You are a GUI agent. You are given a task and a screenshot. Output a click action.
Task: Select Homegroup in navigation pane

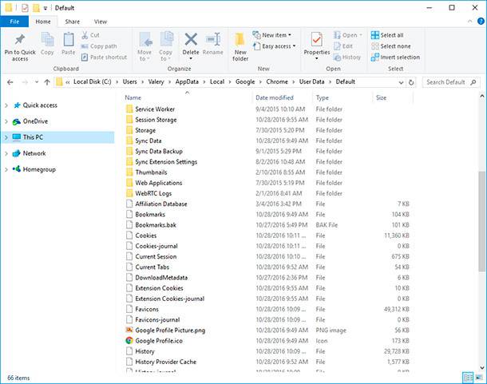click(x=39, y=169)
